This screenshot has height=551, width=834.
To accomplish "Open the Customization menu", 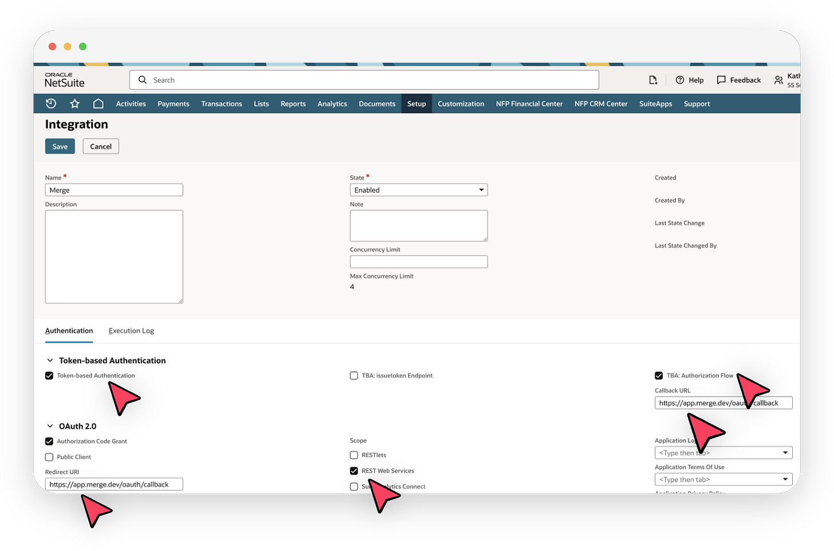I will (x=461, y=104).
